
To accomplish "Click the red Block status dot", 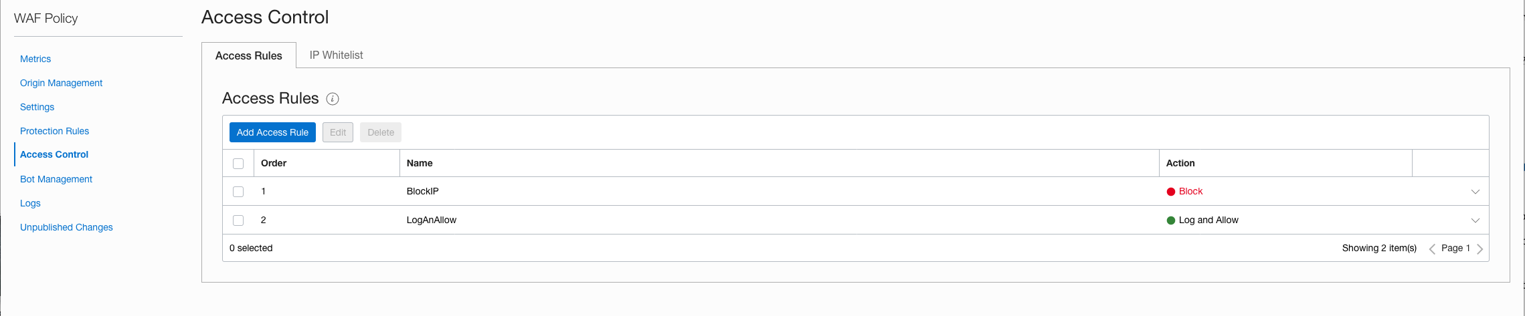I will pyautogui.click(x=1171, y=192).
